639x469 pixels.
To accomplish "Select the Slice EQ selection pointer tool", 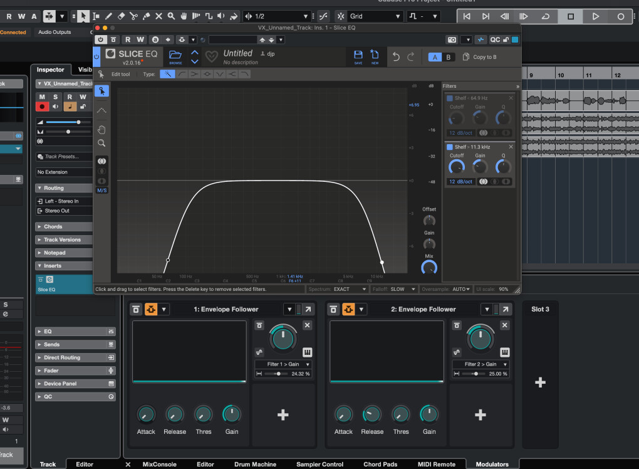I will click(x=101, y=91).
